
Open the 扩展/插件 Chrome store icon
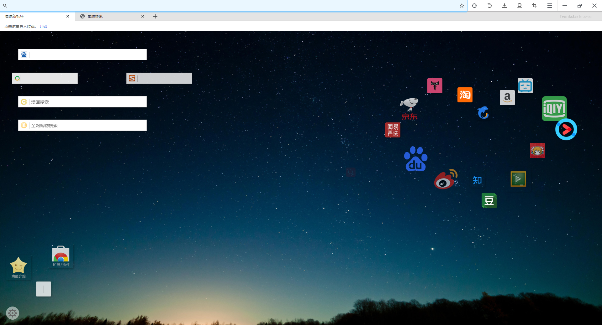point(61,256)
